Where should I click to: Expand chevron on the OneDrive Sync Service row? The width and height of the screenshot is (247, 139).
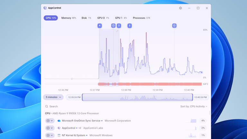coord(52,121)
